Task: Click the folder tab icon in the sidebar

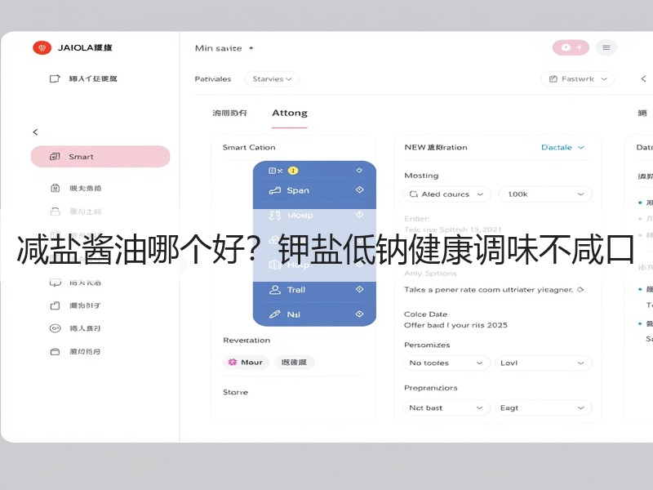Action: click(x=55, y=305)
